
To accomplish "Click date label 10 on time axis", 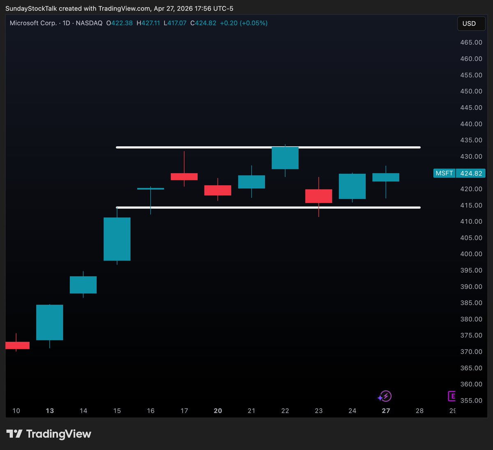I will point(16,411).
